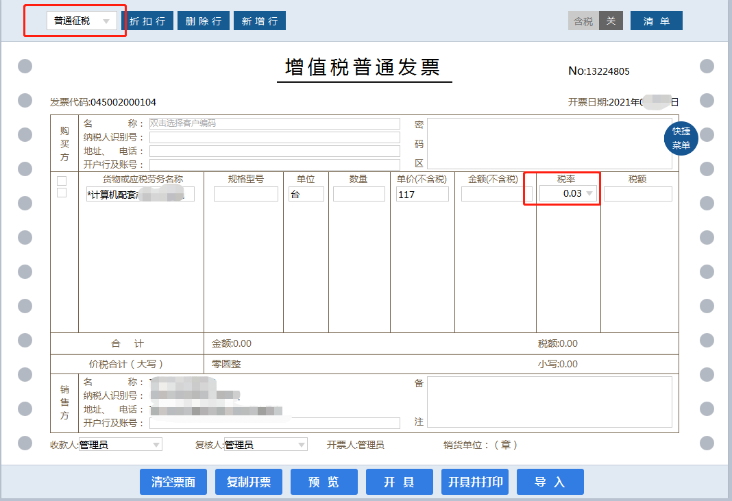The height and width of the screenshot is (501, 732).
Task: Click the 数量 quantity input field
Action: [358, 194]
